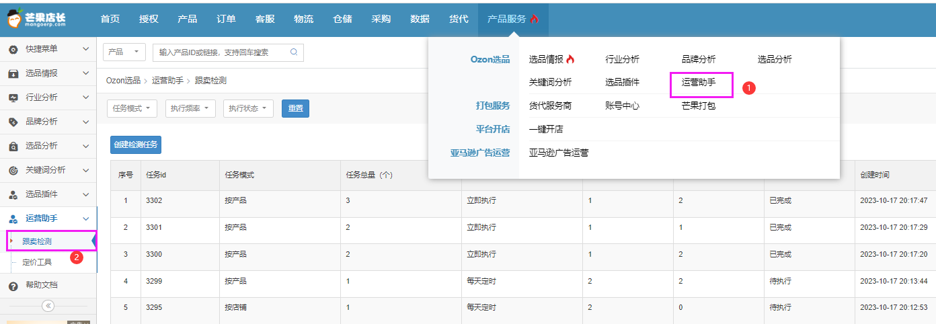Screen dimensions: 936x324
Task: Click the blue 1 link in row 3301
Action: coord(590,227)
